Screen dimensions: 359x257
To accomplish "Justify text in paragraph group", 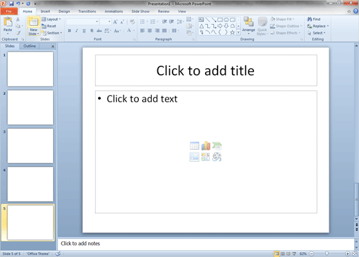I will [x=164, y=30].
